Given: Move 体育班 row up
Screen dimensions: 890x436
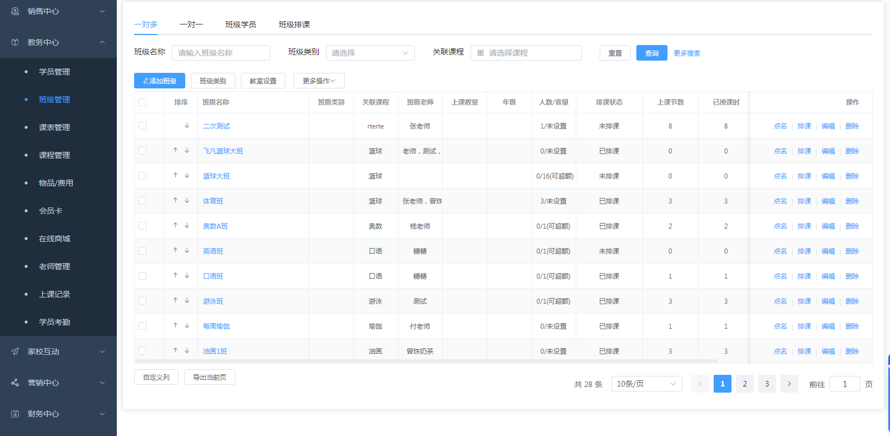Looking at the screenshot, I should point(175,200).
